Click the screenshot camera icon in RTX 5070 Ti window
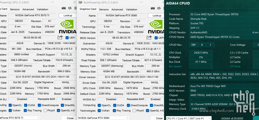 [x=64, y=9]
